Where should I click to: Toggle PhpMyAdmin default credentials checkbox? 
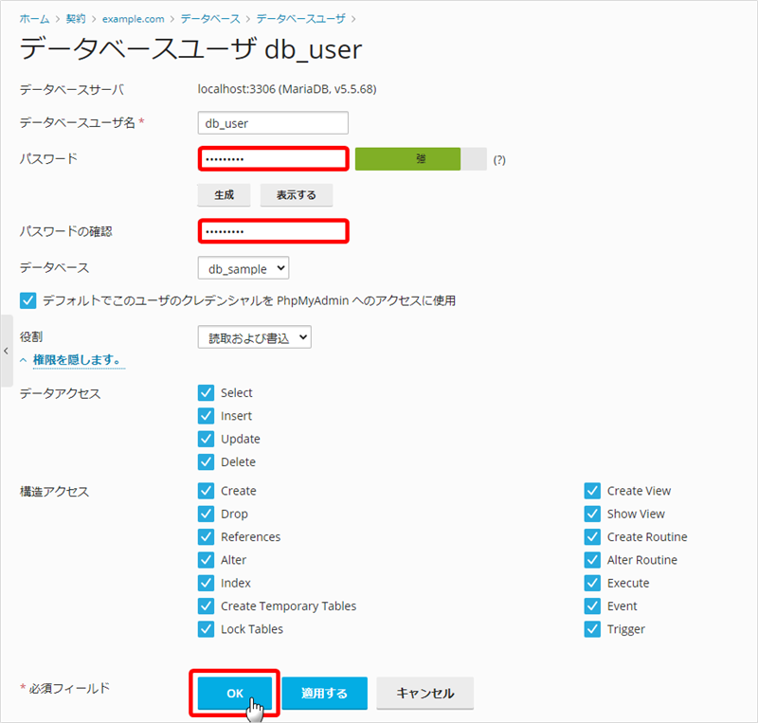pyautogui.click(x=28, y=300)
